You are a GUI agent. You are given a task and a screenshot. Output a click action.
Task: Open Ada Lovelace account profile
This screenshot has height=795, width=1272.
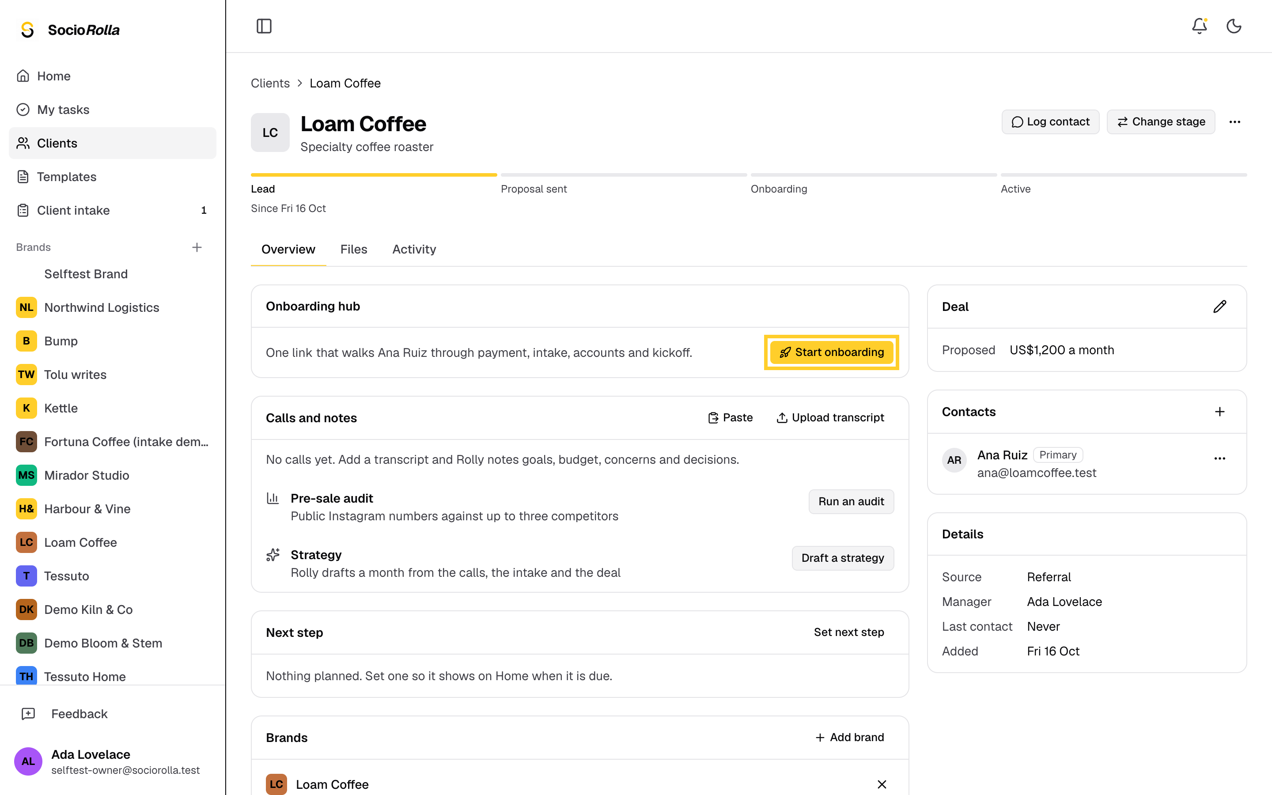click(113, 761)
